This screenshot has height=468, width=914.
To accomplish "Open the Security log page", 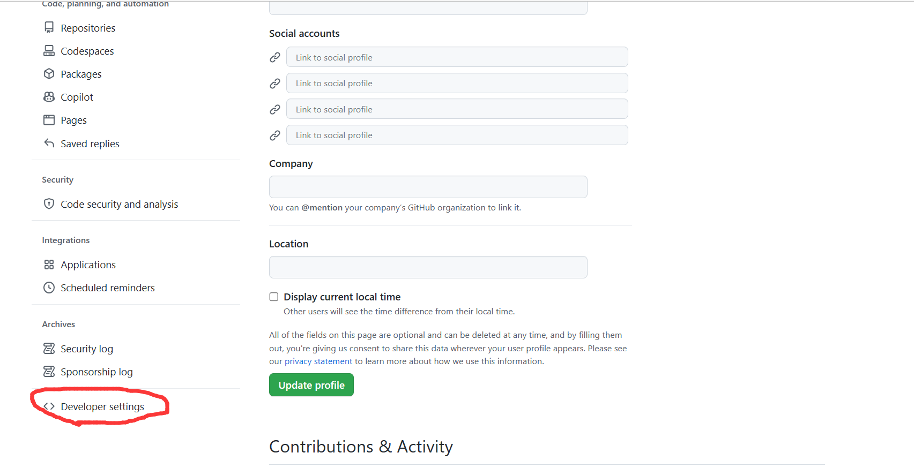I will coord(87,349).
